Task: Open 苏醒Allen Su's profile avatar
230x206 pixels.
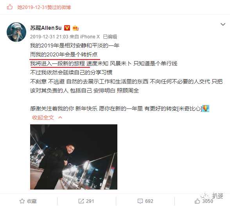Action: 16,32
